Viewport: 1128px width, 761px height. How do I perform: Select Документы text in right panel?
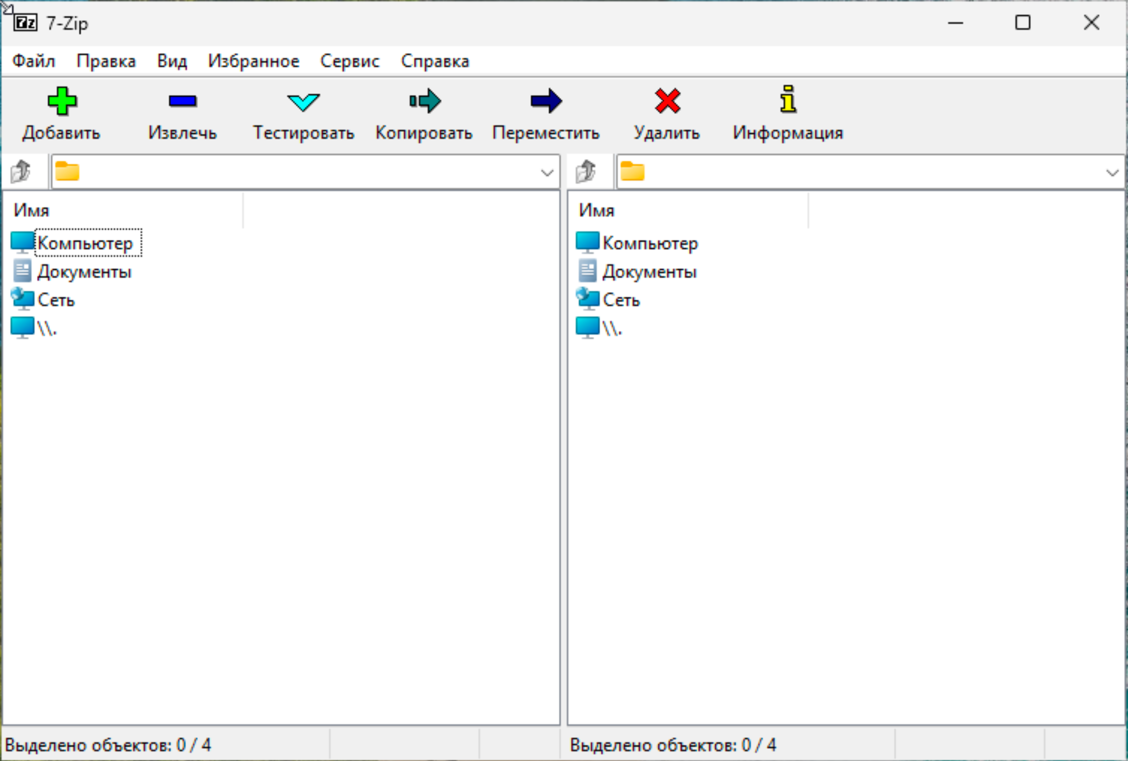(649, 271)
